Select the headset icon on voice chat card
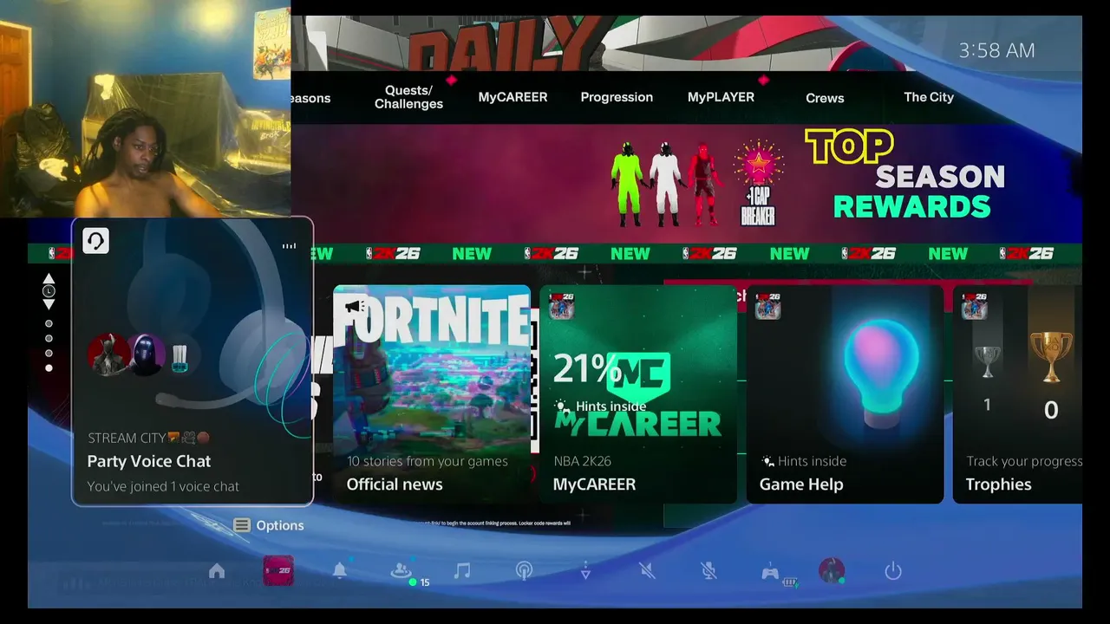Viewport: 1110px width, 624px height. (x=95, y=241)
